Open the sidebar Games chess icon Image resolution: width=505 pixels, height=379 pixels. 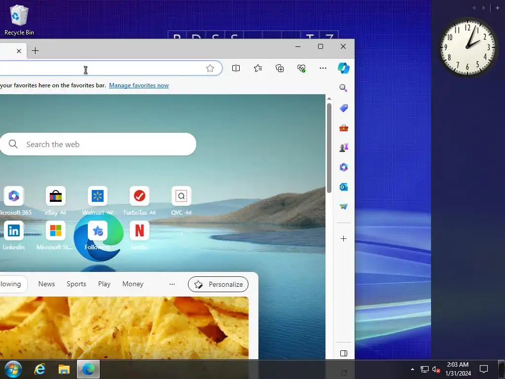343,148
